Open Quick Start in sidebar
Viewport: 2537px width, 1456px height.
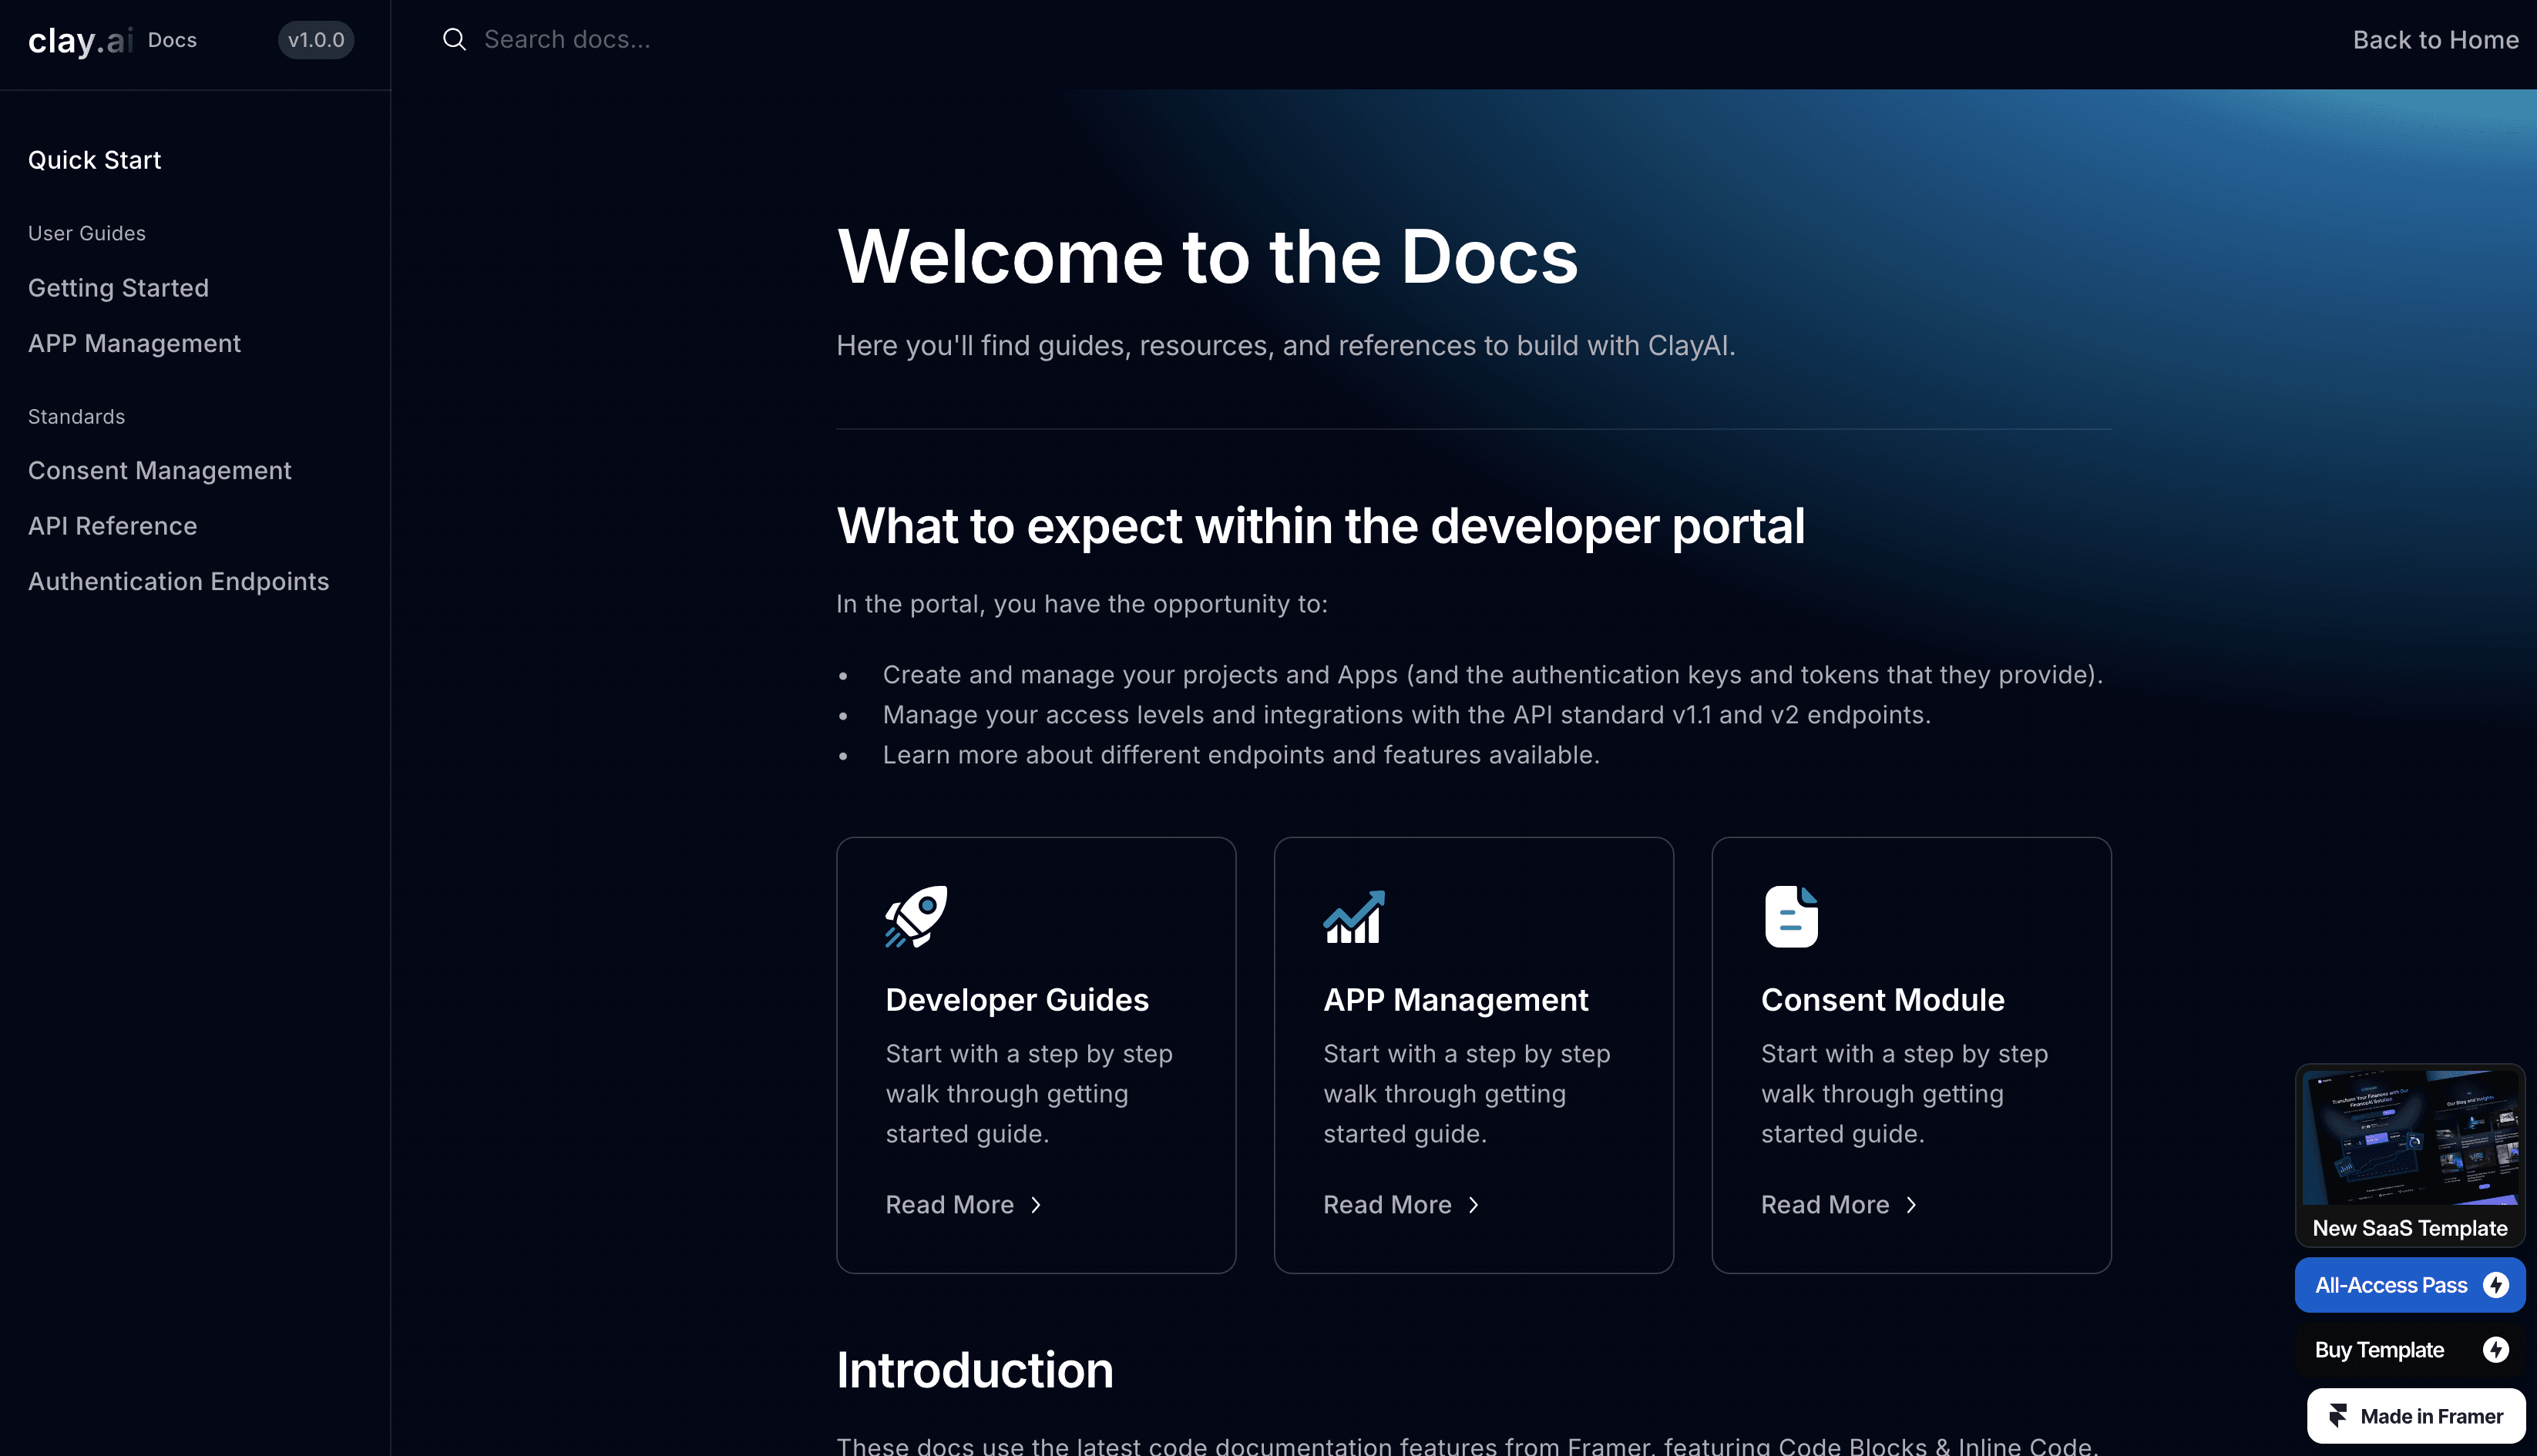[95, 160]
